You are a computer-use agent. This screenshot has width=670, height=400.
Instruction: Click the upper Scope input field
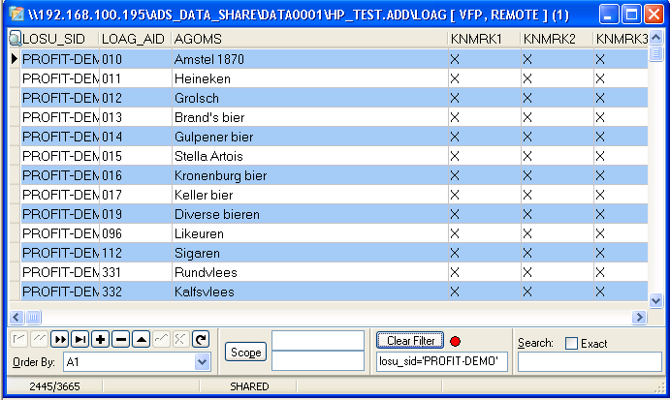(x=318, y=340)
